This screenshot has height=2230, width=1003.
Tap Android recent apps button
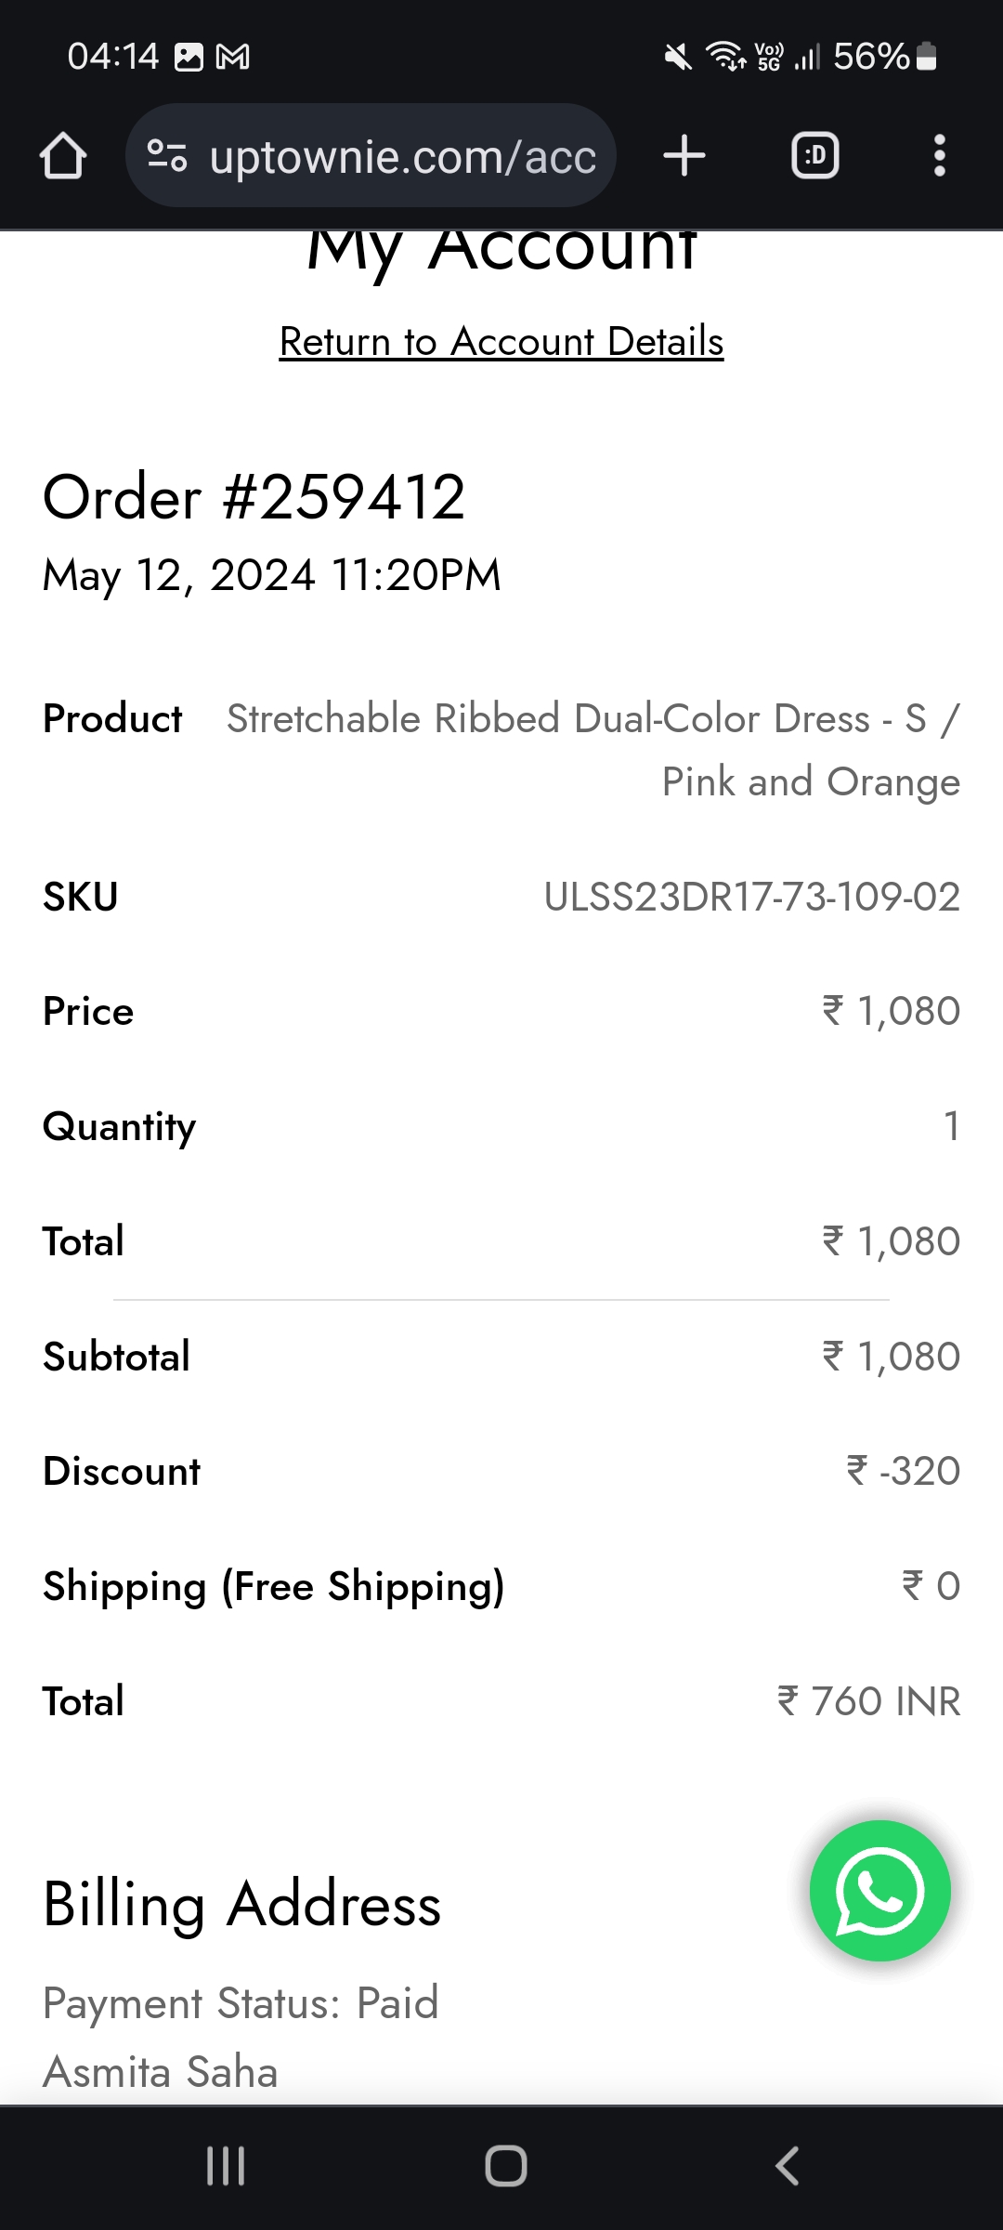tap(226, 2166)
